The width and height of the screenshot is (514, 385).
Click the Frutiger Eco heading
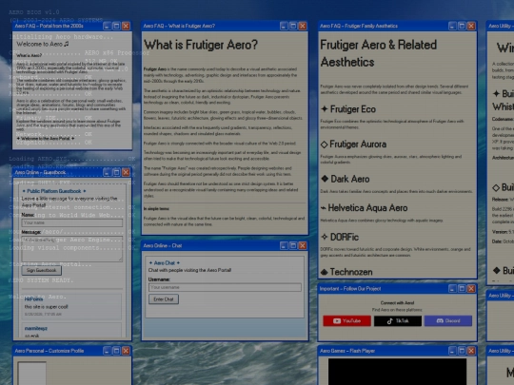(348, 109)
